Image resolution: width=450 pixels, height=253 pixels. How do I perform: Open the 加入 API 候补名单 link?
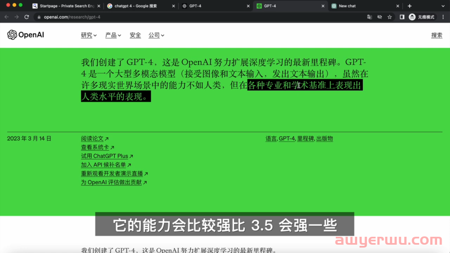[106, 165]
